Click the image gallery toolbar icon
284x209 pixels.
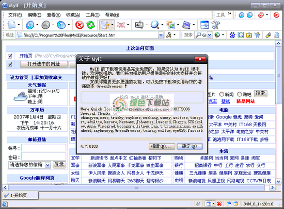[170, 25]
